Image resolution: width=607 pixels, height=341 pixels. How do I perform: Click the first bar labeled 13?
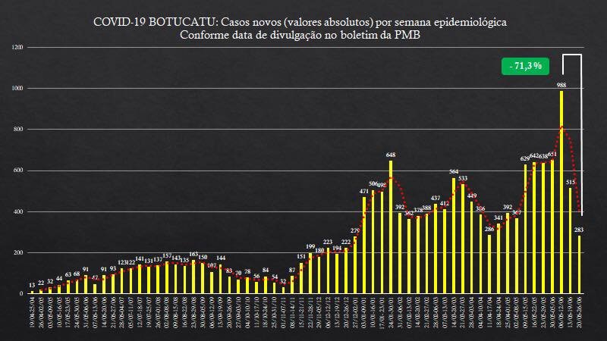(31, 291)
